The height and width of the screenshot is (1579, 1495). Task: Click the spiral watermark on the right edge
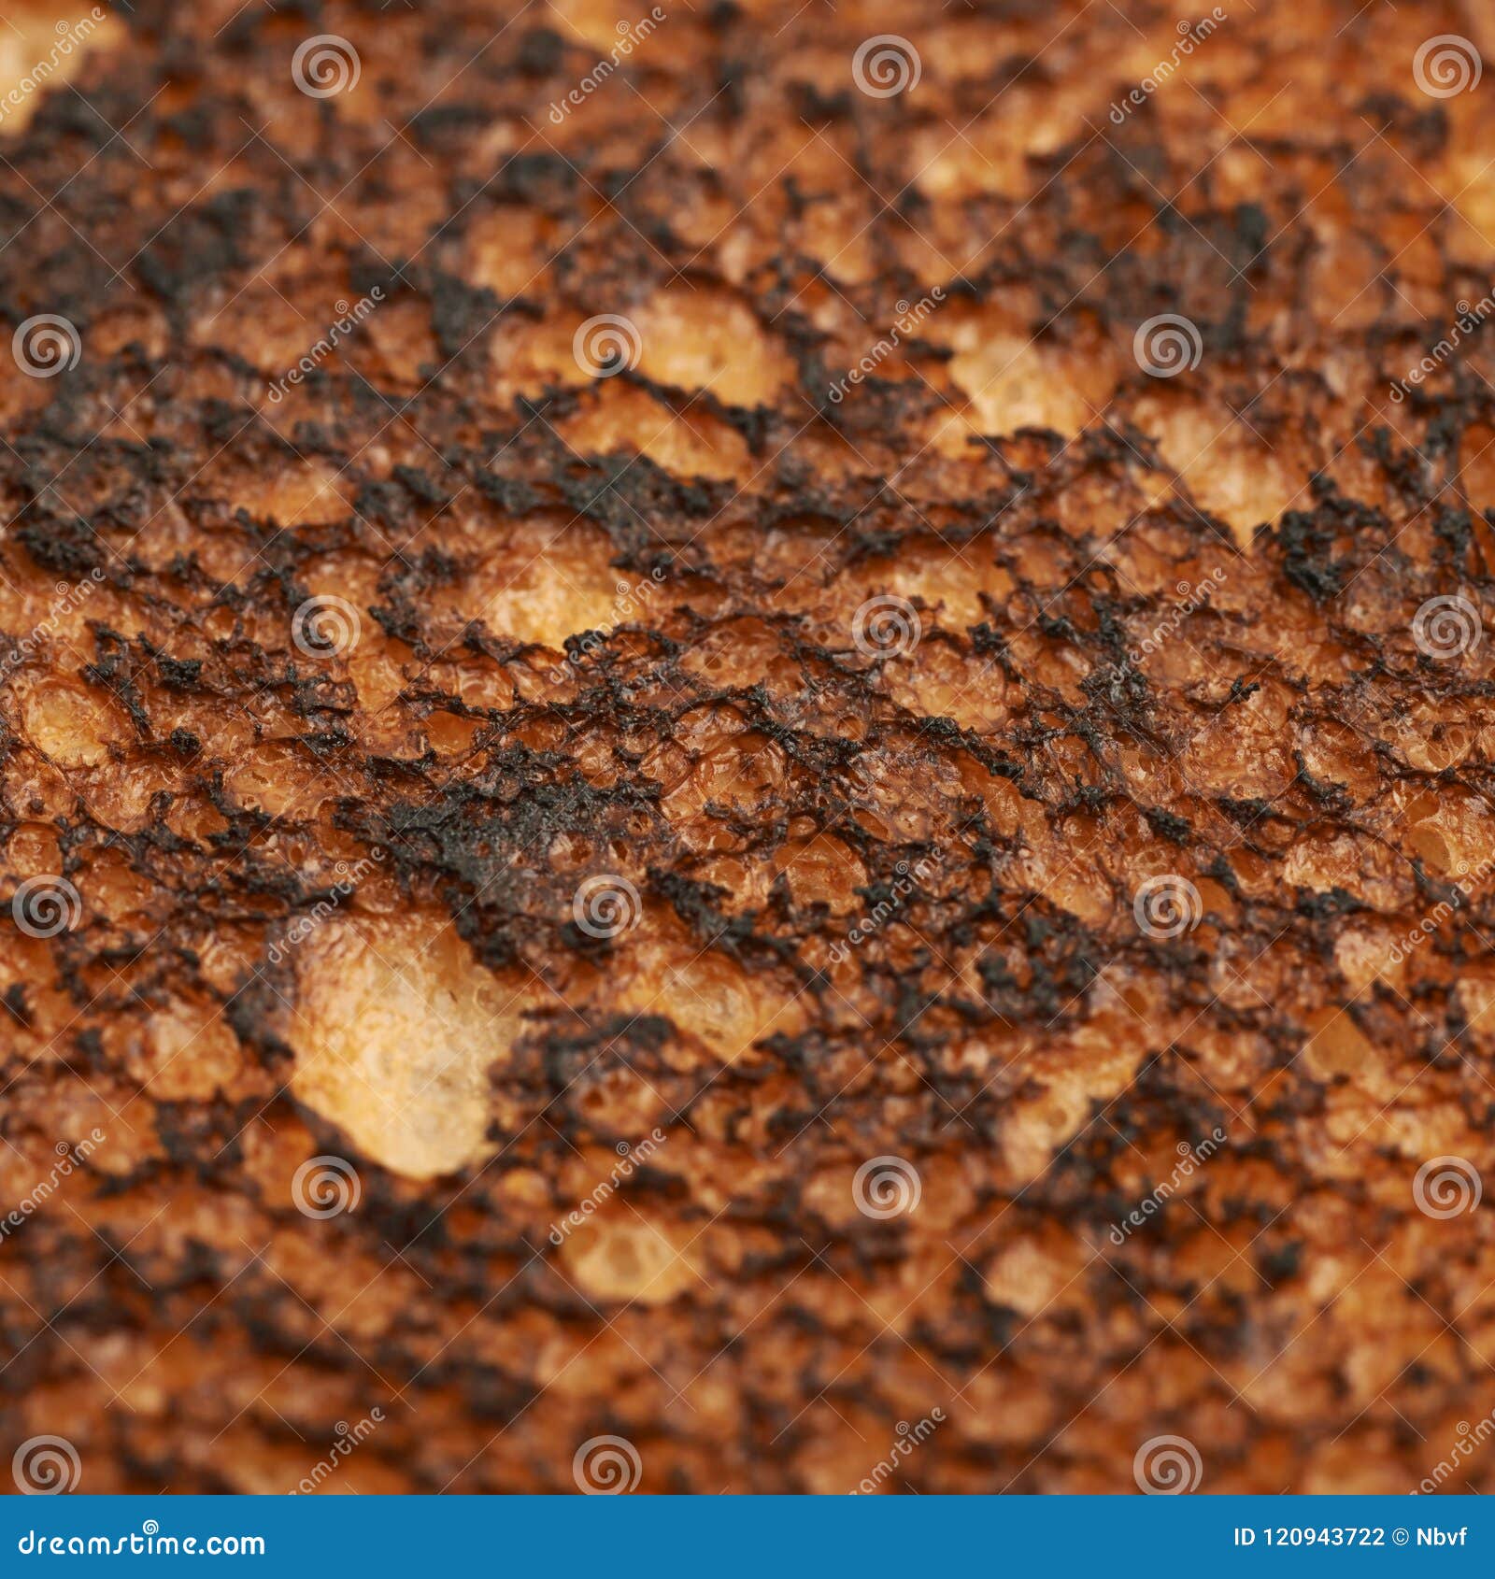tap(1444, 626)
